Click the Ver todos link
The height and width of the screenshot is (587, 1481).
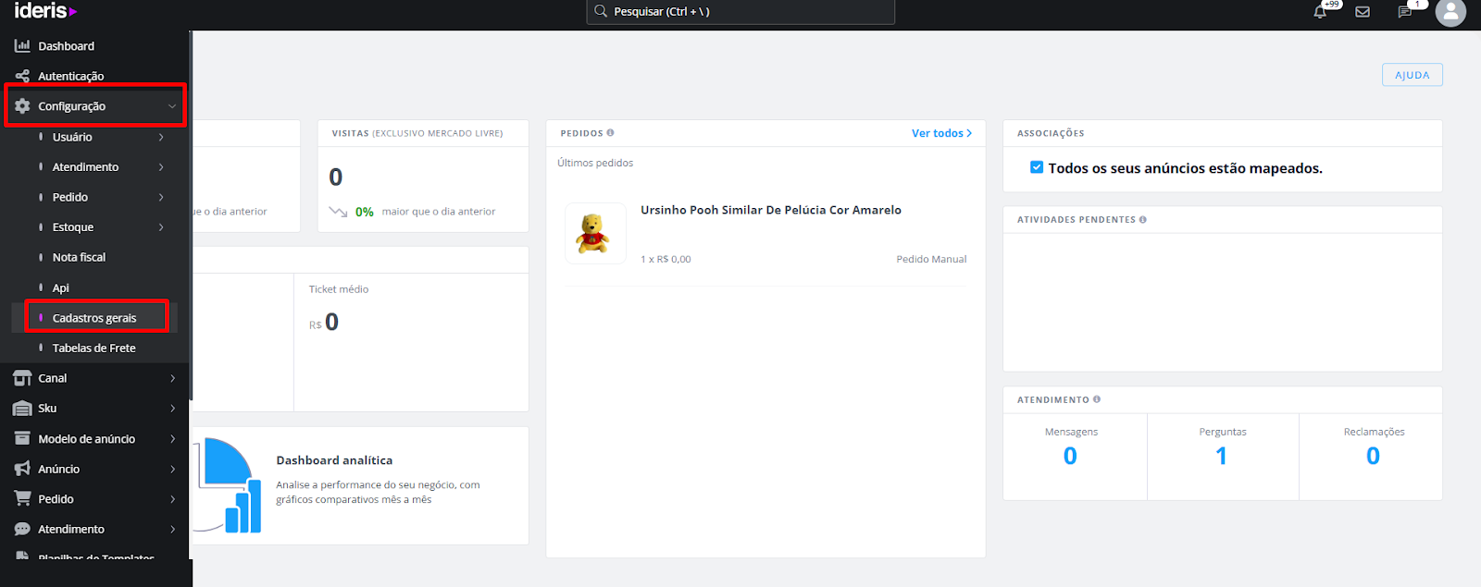pyautogui.click(x=941, y=133)
